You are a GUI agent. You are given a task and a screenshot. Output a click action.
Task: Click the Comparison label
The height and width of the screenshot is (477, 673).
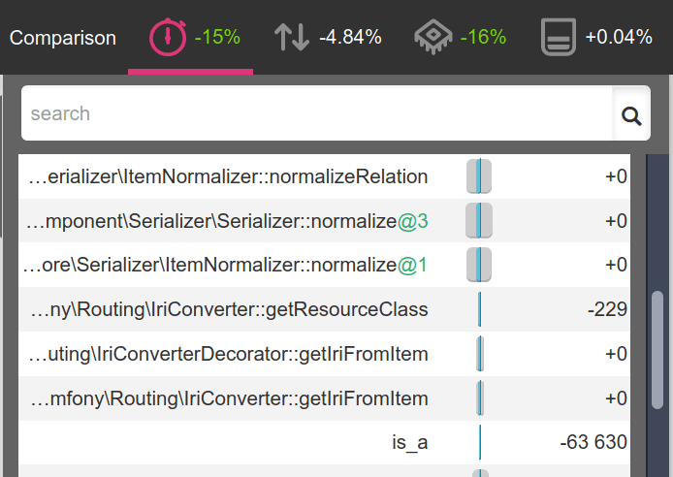click(63, 39)
